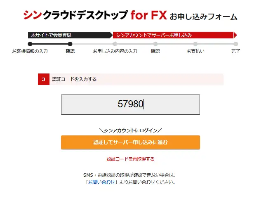Select the progress dot above お客様情報の入力

coord(30,44)
